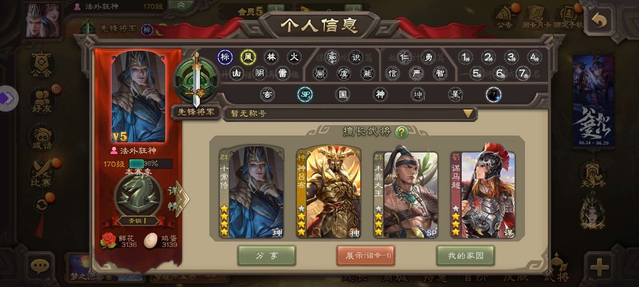639x287 pixels.
Task: Toggle the SP package badge
Action: click(x=305, y=94)
